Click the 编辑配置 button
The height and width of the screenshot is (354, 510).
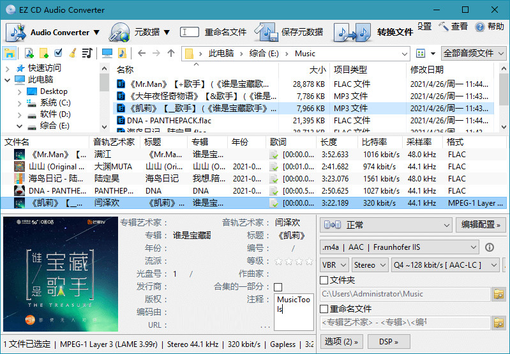click(x=481, y=225)
